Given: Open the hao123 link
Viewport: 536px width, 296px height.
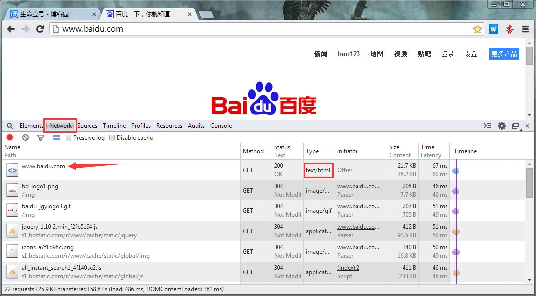Looking at the screenshot, I should [x=349, y=54].
